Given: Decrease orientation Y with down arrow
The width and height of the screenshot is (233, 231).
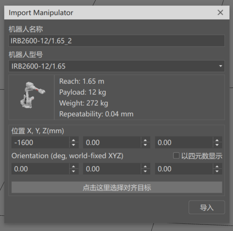Looking at the screenshot, I should (x=145, y=171).
